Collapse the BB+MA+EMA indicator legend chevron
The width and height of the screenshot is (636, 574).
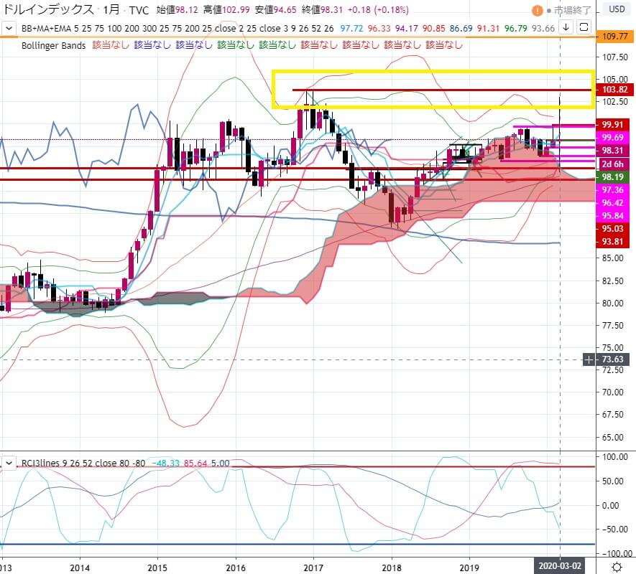[x=9, y=29]
